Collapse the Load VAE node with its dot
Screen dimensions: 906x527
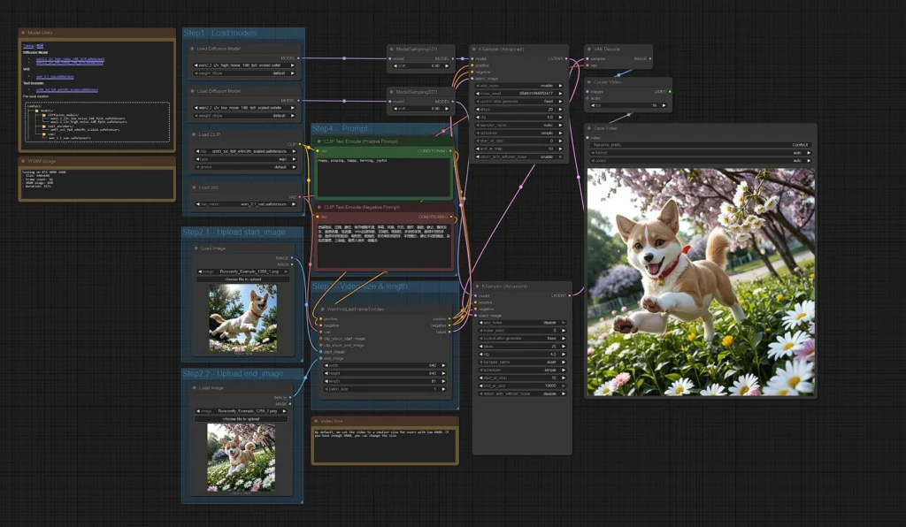tap(192, 187)
